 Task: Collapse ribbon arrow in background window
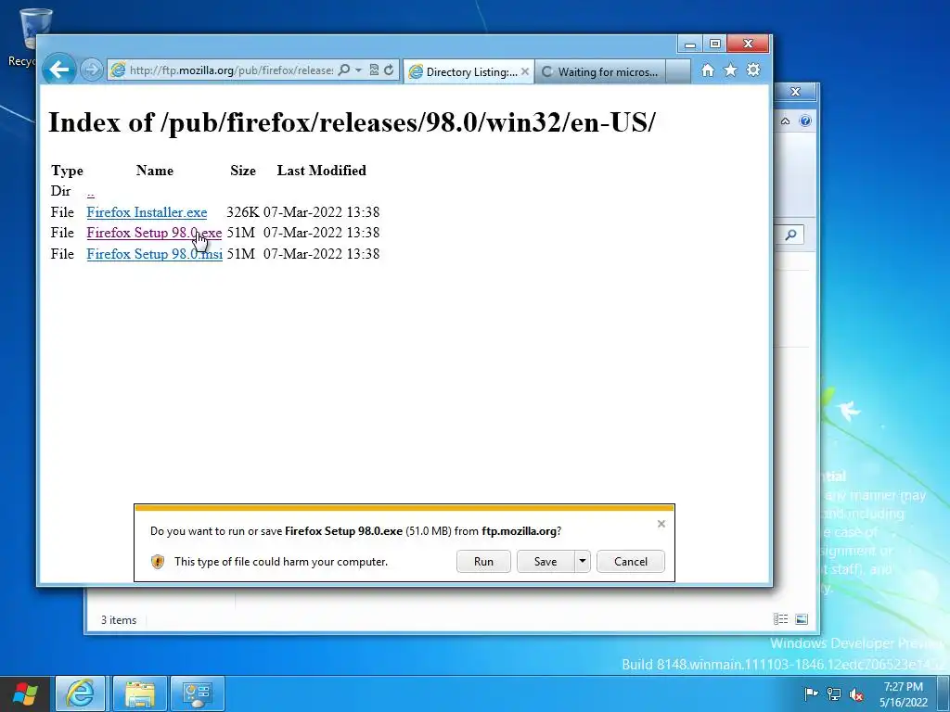[x=785, y=121]
